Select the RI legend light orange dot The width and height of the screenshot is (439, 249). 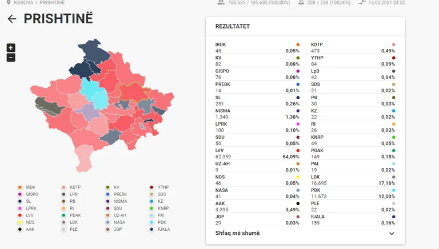pyautogui.click(x=64, y=208)
